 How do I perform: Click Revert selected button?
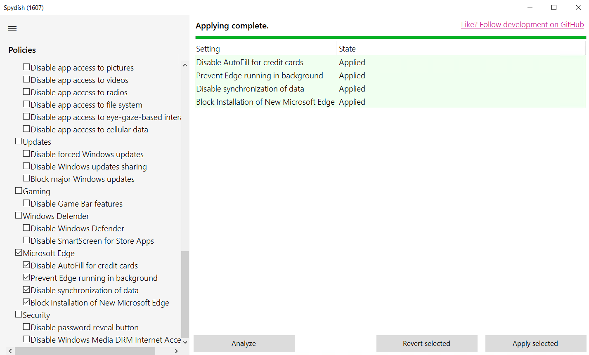point(427,343)
